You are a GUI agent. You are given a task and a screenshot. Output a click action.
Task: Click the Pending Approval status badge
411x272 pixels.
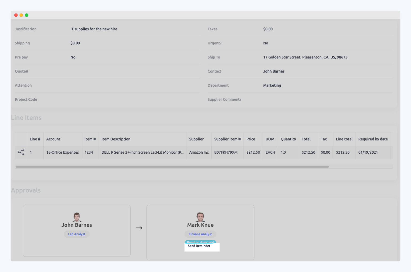[x=200, y=242]
